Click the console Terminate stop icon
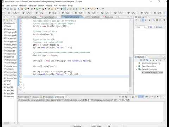This screenshot has height=127, width=169. pos(120,97)
